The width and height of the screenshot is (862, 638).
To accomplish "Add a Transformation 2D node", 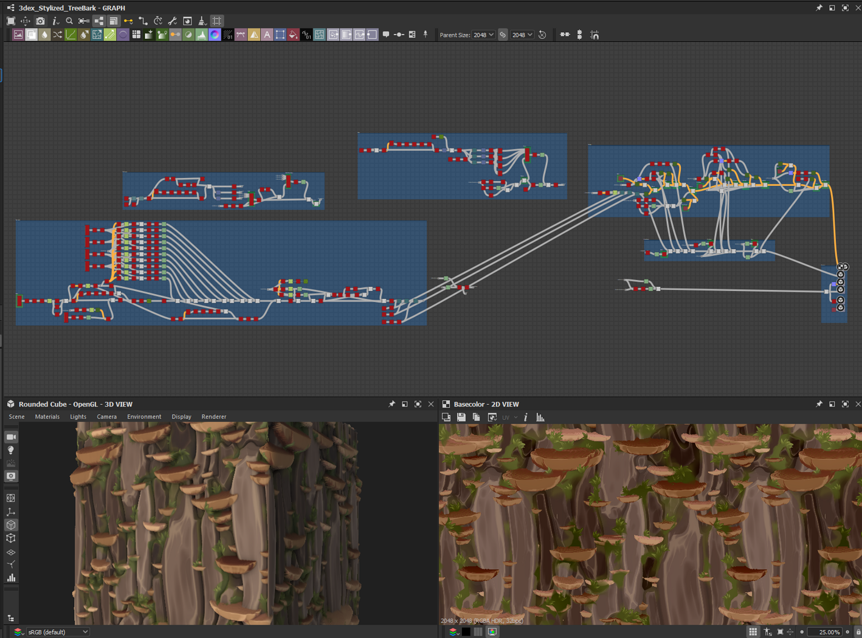I will click(280, 35).
